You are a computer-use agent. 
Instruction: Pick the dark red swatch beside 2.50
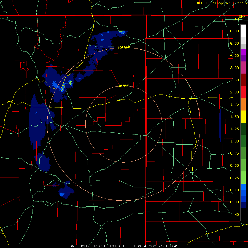coord(243,80)
